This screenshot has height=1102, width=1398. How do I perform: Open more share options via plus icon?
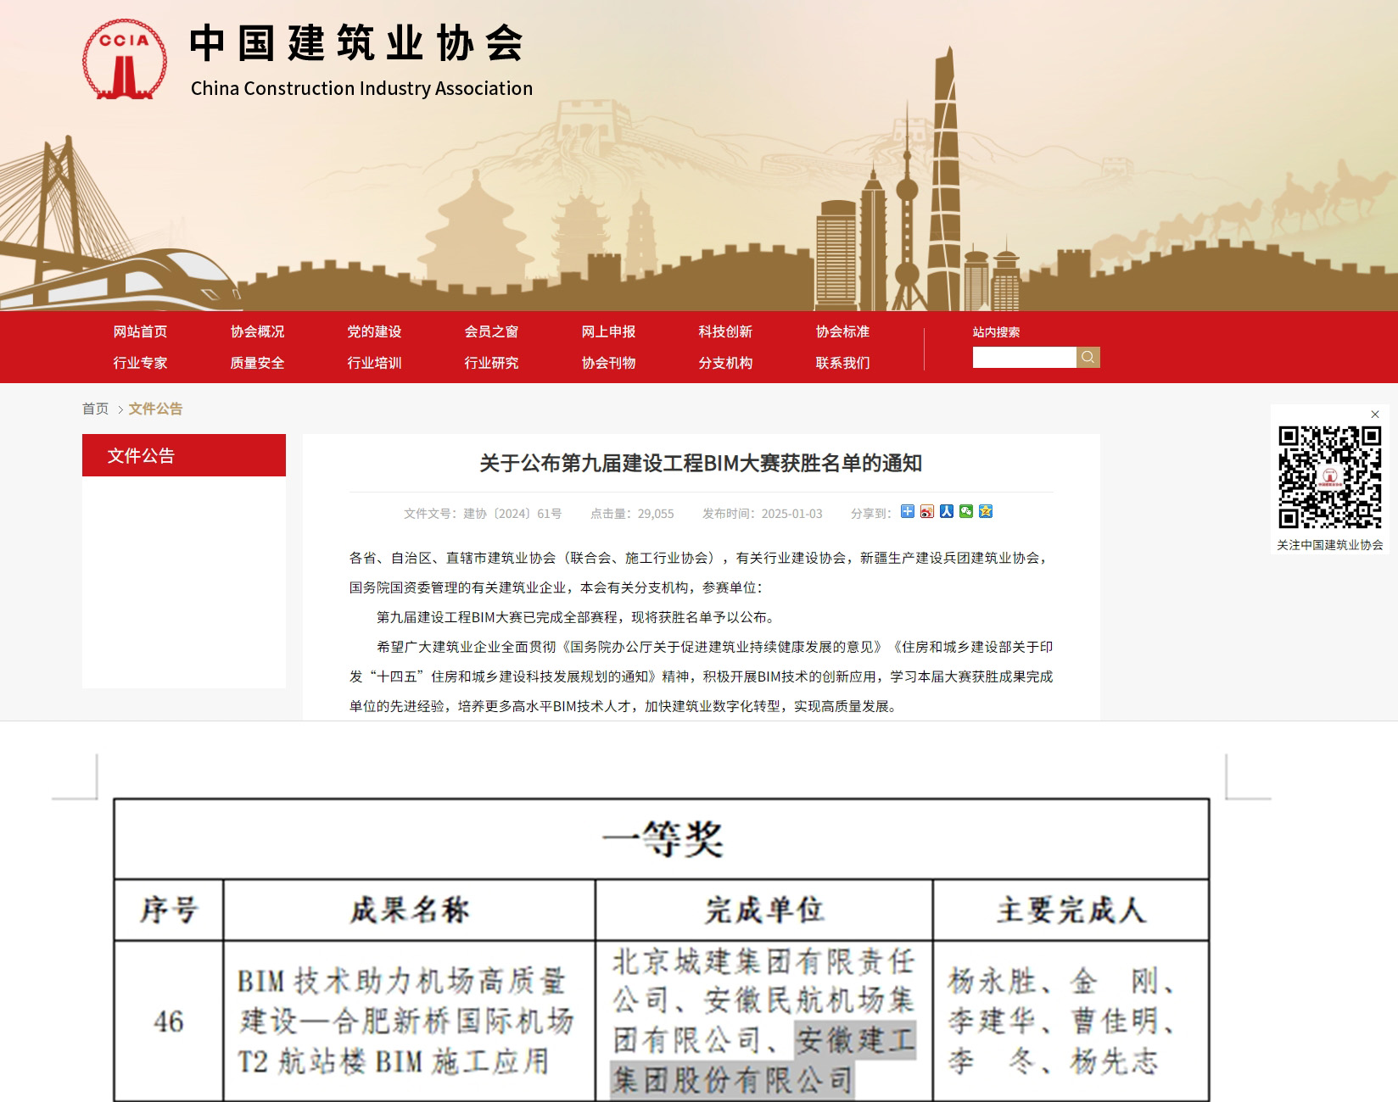point(907,511)
